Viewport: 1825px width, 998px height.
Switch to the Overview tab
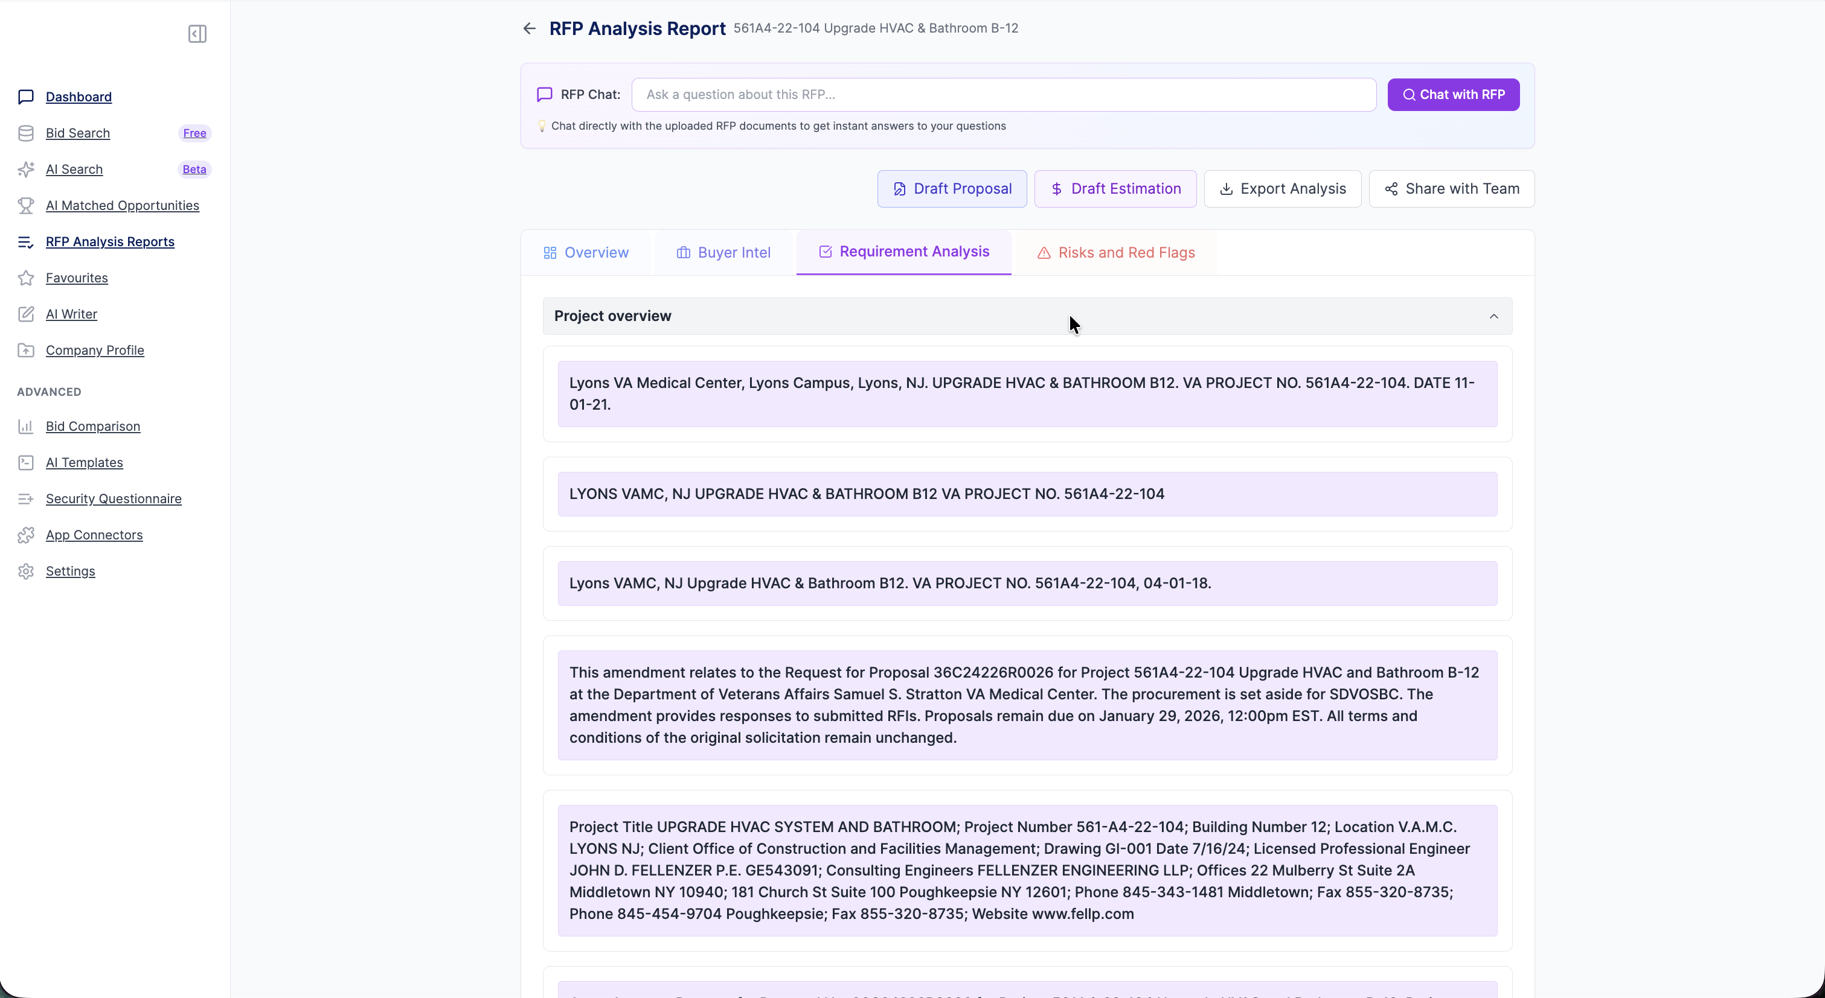point(586,253)
